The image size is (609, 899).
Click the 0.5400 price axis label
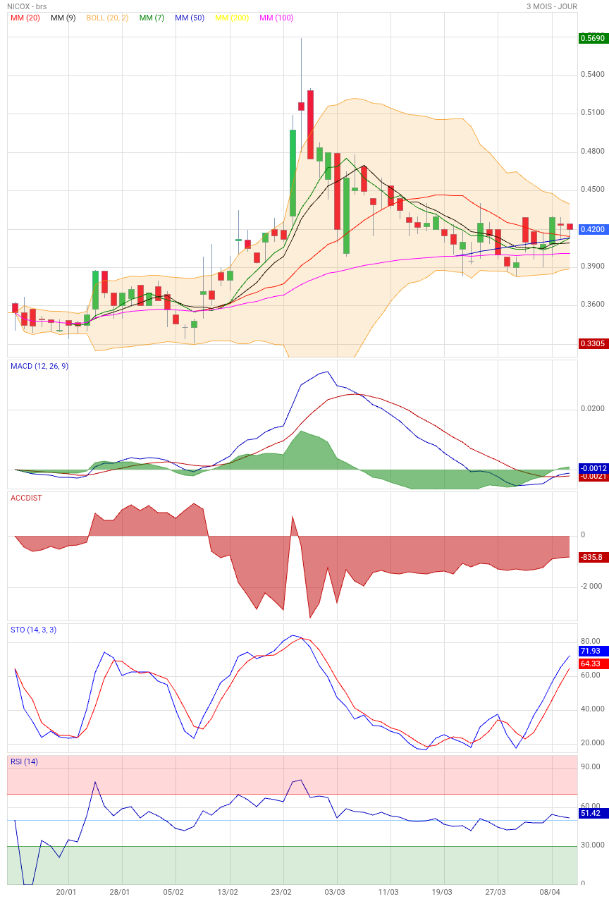click(x=593, y=74)
